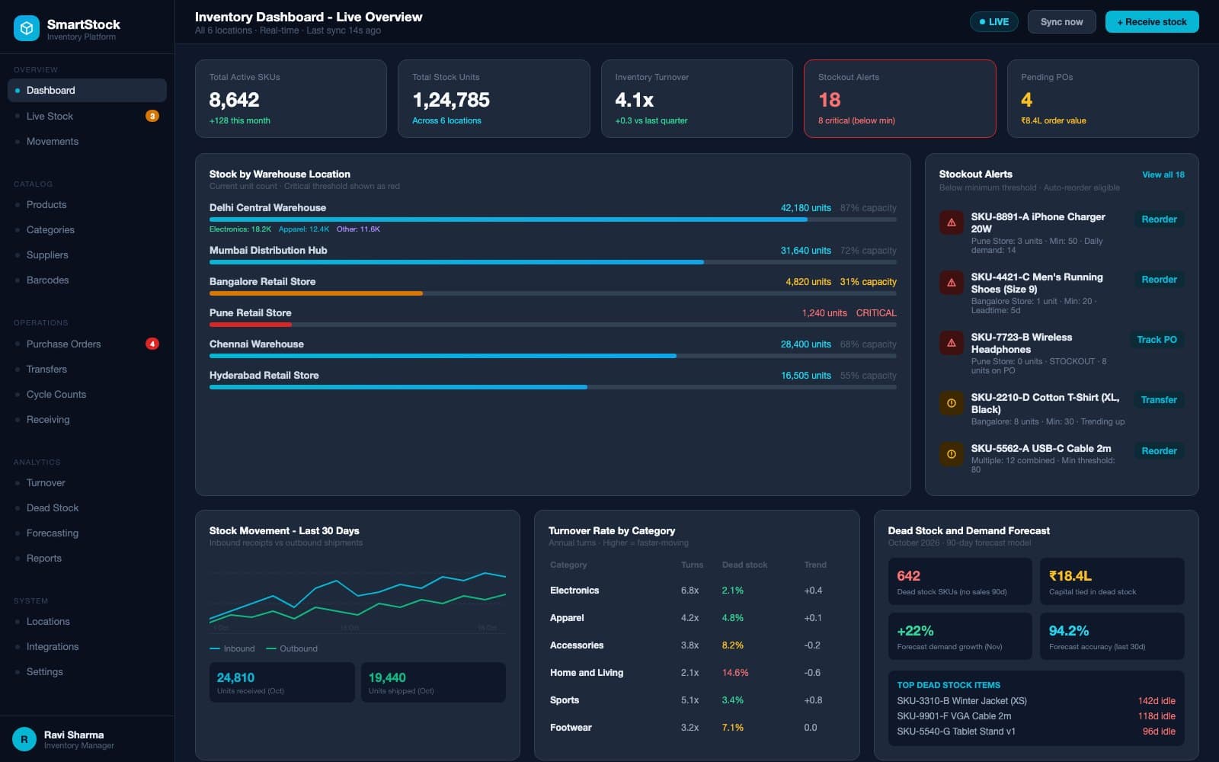Click the Purchase Orders red badge
Viewport: 1219px width, 762px height.
tap(152, 344)
